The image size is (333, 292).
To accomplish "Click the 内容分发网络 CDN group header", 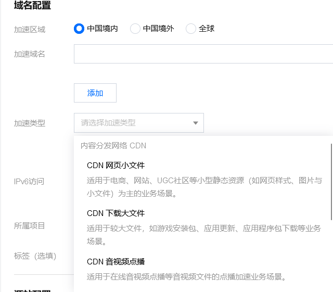I will point(113,146).
